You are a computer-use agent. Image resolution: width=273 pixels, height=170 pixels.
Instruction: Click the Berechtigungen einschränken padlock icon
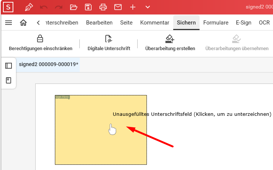pos(40,39)
